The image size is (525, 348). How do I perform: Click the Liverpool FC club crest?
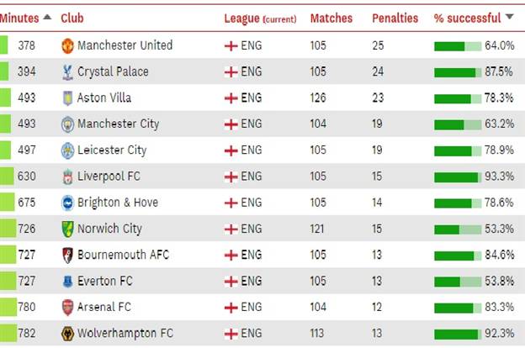tap(67, 177)
